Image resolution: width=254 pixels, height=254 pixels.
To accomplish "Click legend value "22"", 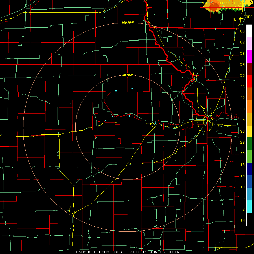I will point(242,154).
